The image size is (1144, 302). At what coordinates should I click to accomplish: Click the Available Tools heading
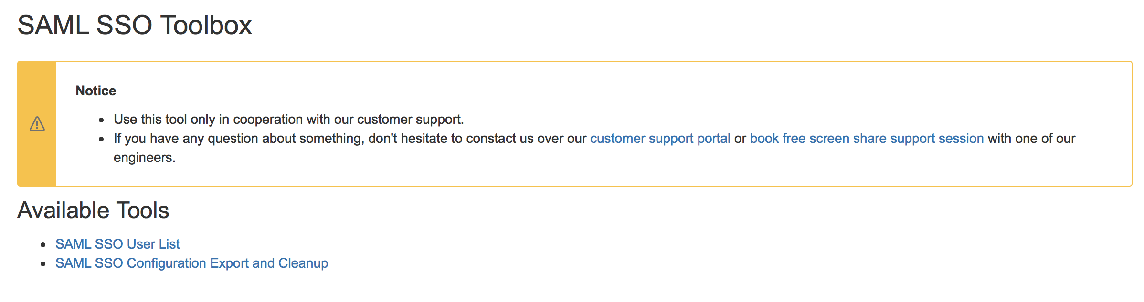[x=93, y=210]
